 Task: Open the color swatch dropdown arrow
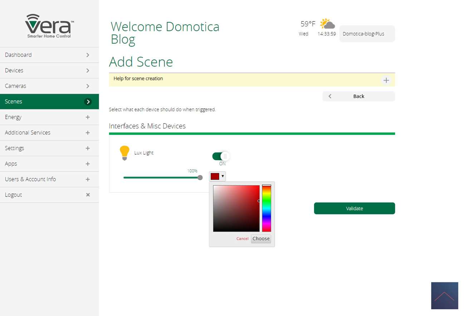(222, 176)
